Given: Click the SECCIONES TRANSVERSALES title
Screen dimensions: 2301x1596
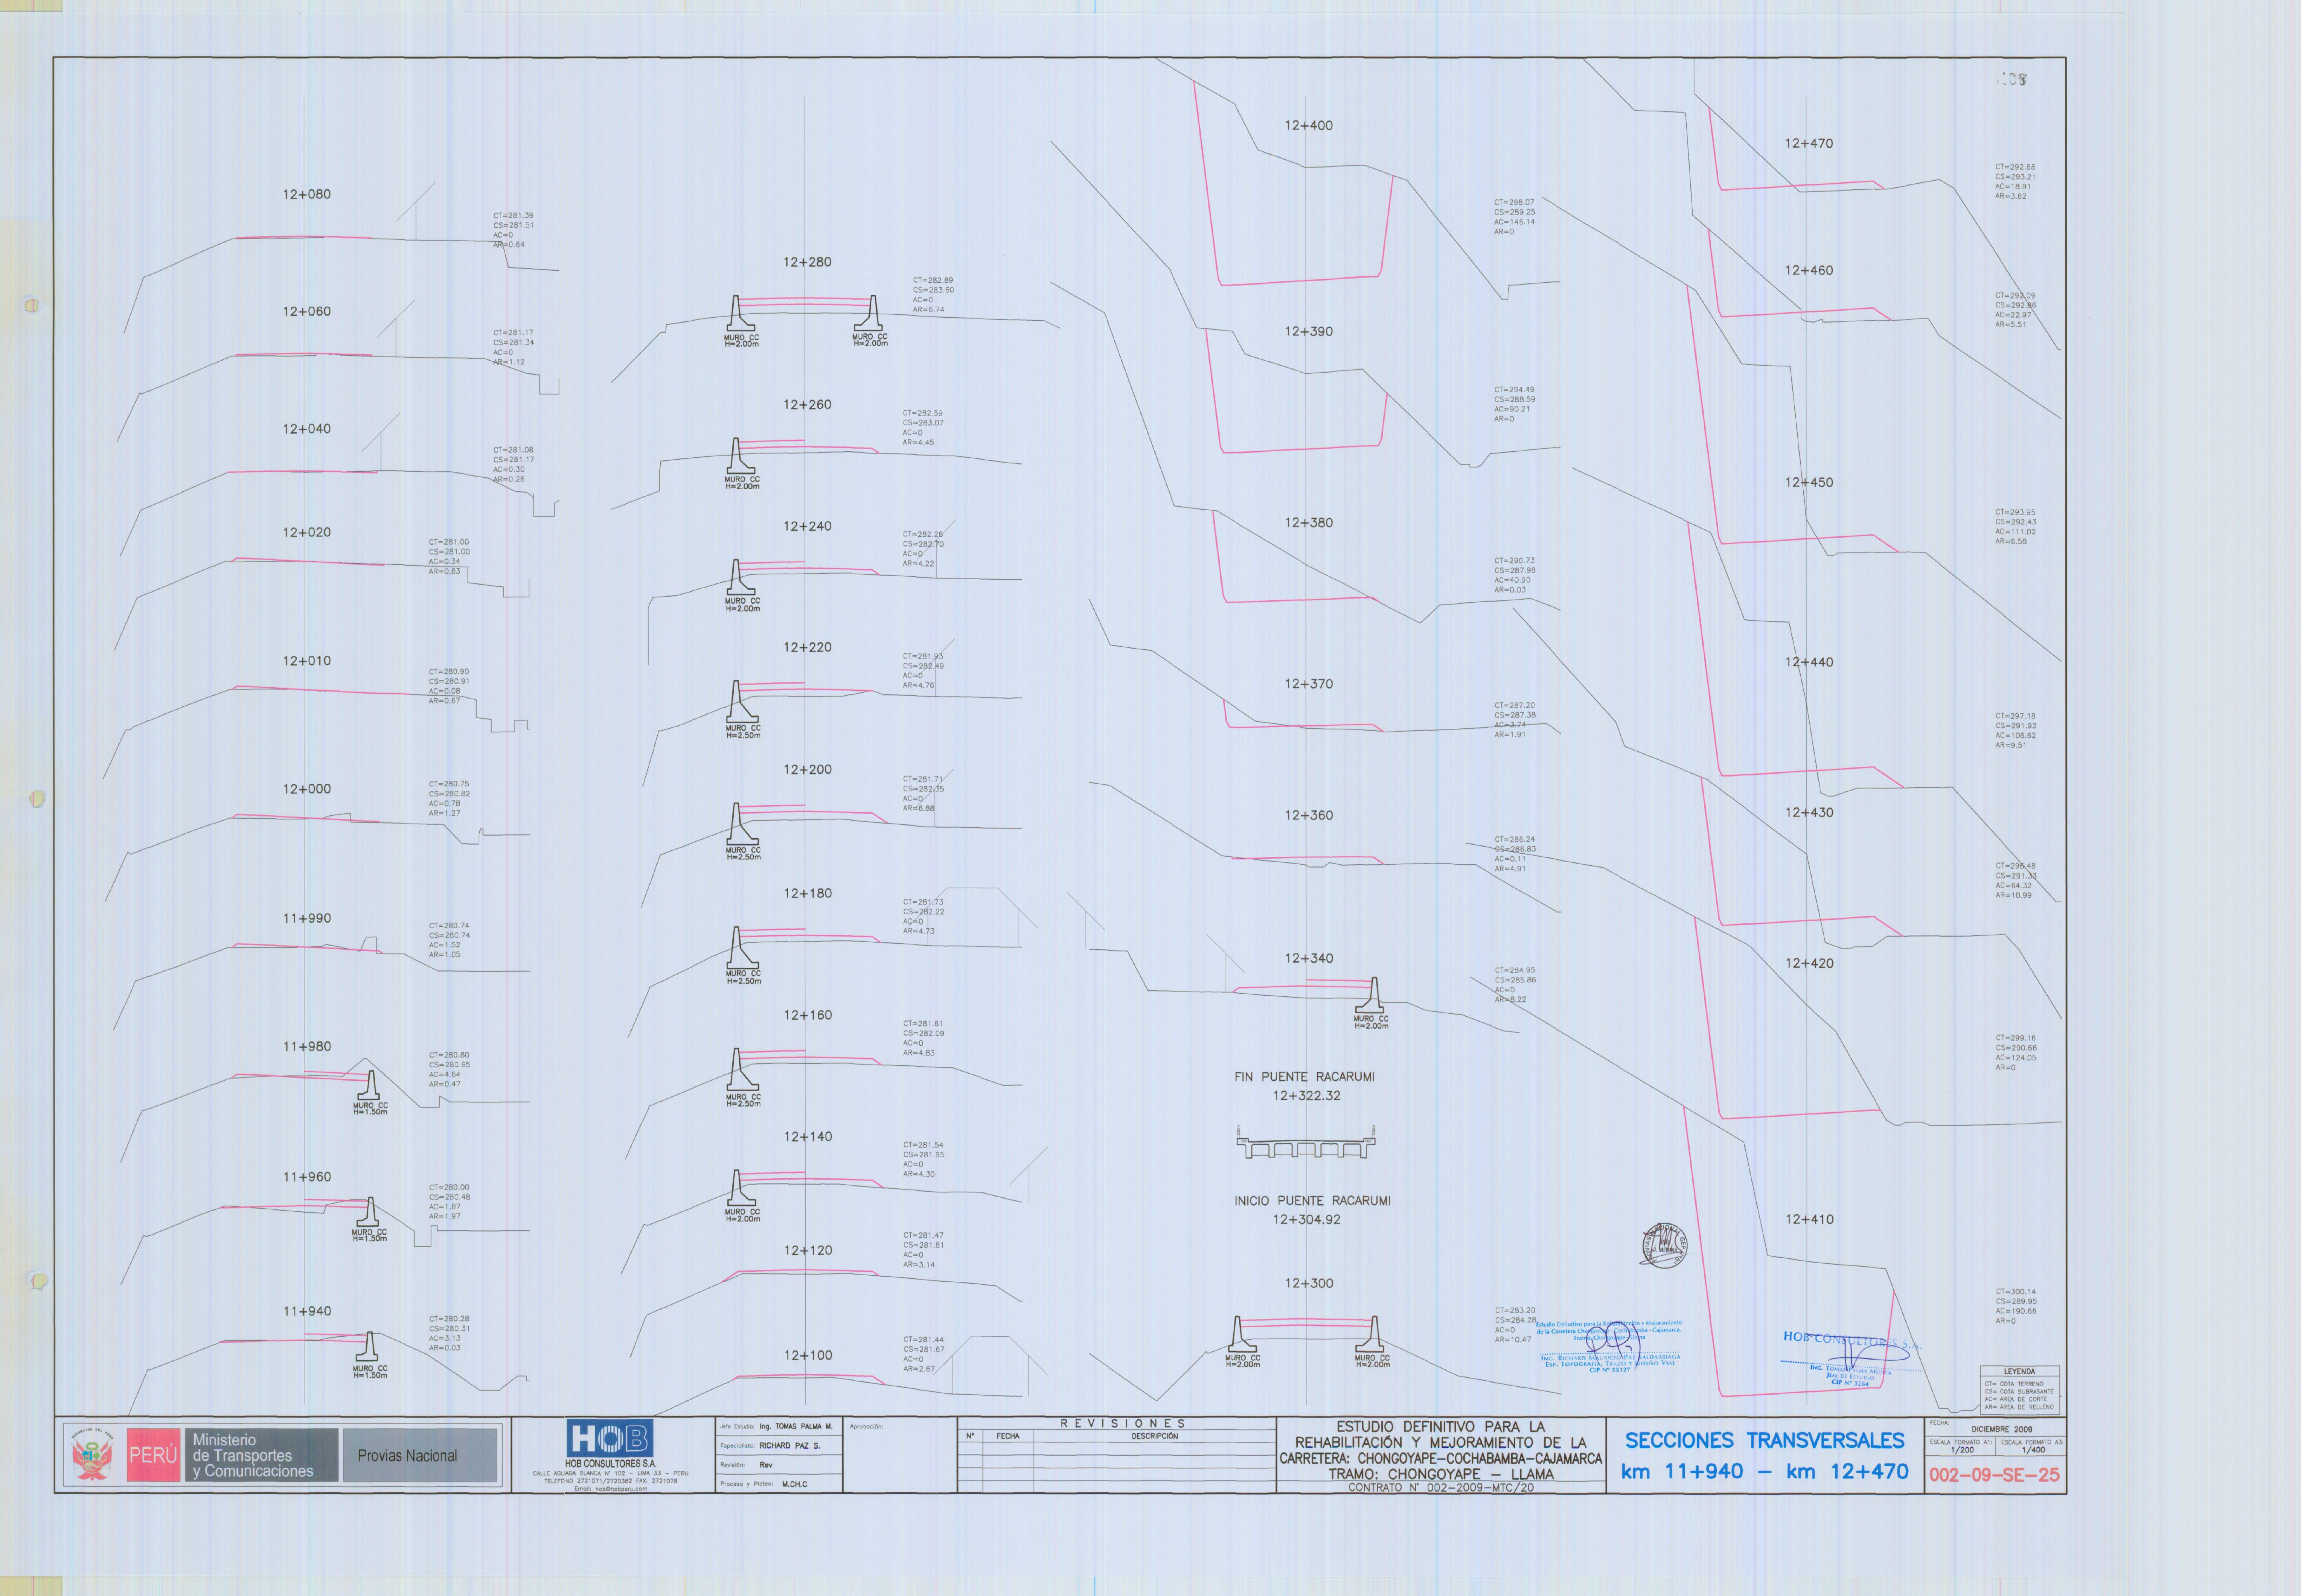Looking at the screenshot, I should (1764, 1441).
